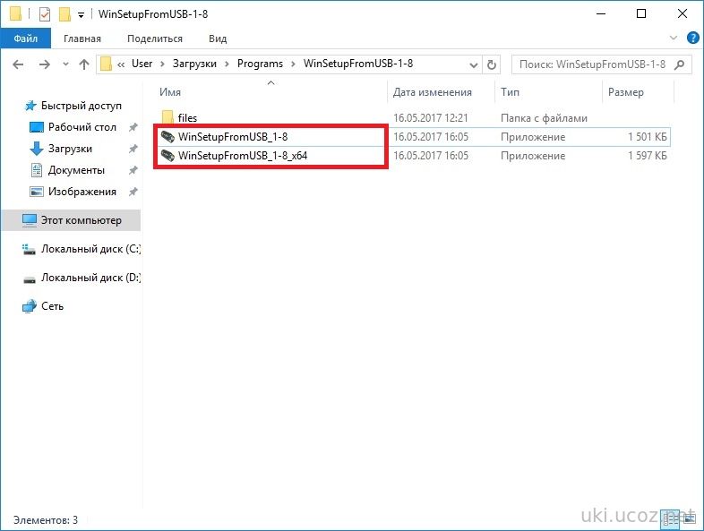
Task: Select the WinSetupFromUSB_1-8 application file
Action: (233, 136)
